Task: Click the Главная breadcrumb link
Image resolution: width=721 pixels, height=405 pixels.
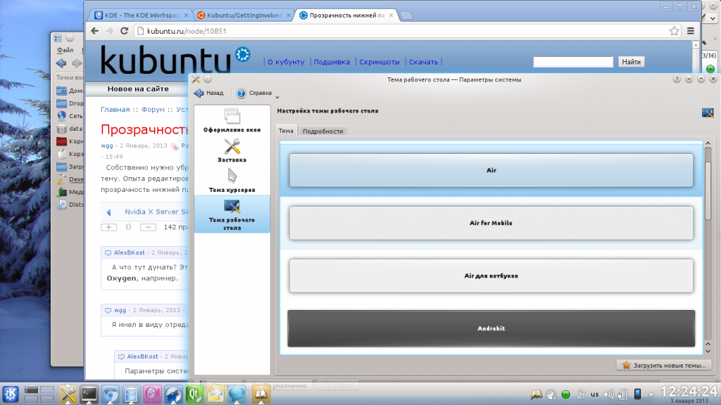Action: click(115, 109)
